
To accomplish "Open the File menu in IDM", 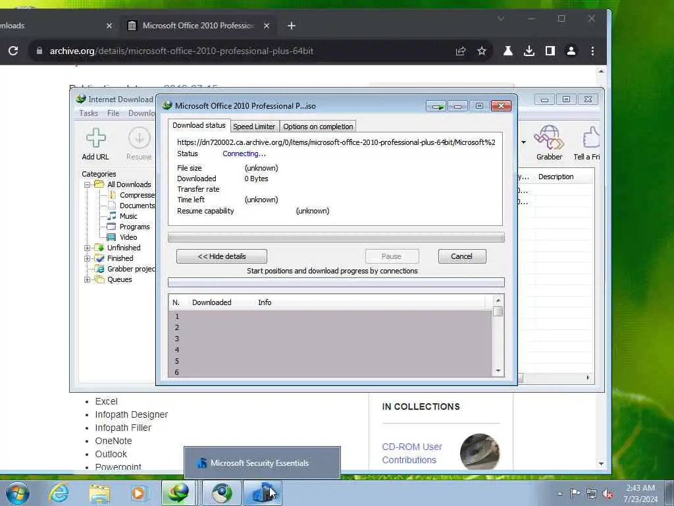I will (113, 113).
